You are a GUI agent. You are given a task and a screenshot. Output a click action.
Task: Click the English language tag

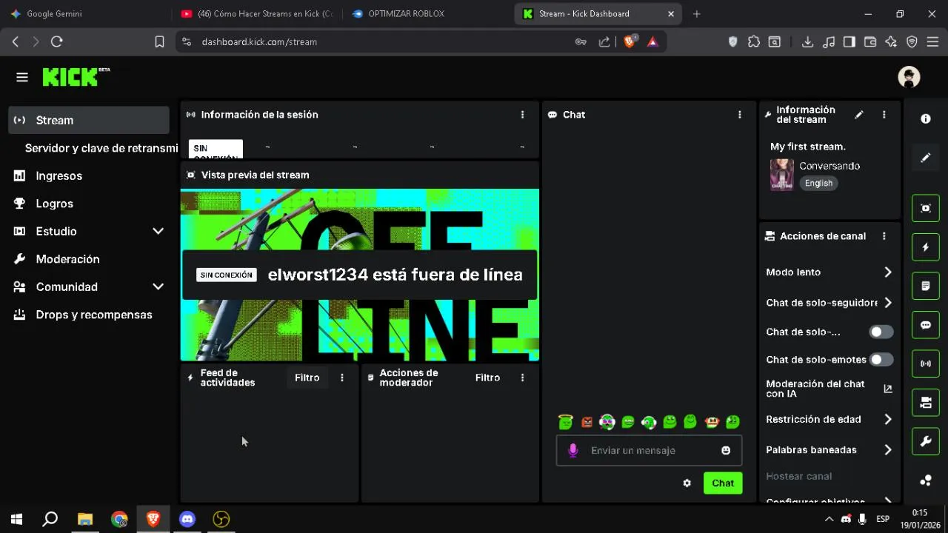click(x=818, y=183)
